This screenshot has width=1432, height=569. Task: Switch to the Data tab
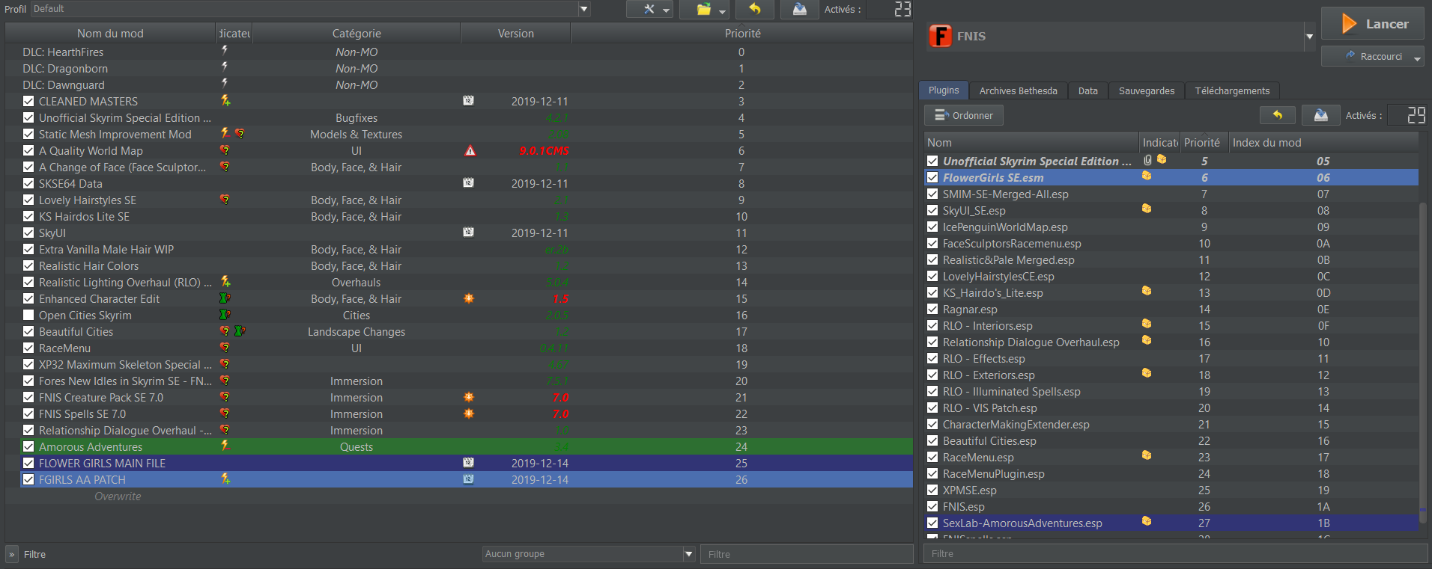1088,91
